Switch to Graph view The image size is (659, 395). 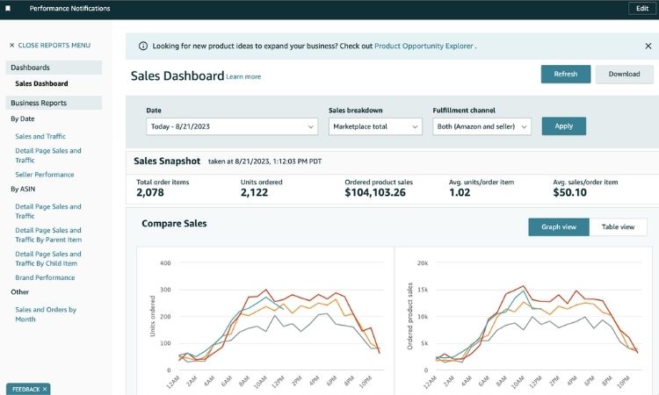(559, 226)
